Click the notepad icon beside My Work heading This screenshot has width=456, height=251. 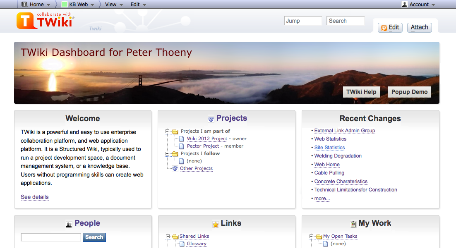[353, 224]
